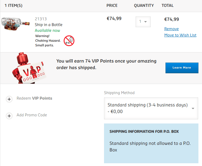This screenshot has width=202, height=166.
Task: Click the PRICE column header
Action: point(112,5)
